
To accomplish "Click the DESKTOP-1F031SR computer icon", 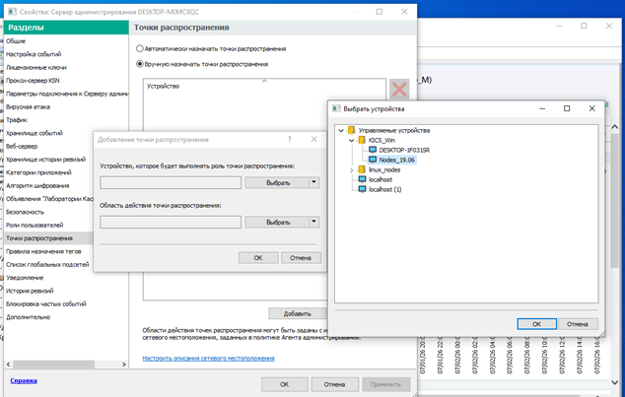I will (373, 150).
